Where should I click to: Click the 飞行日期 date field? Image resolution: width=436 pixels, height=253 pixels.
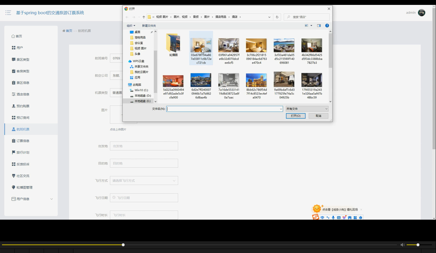(x=144, y=198)
